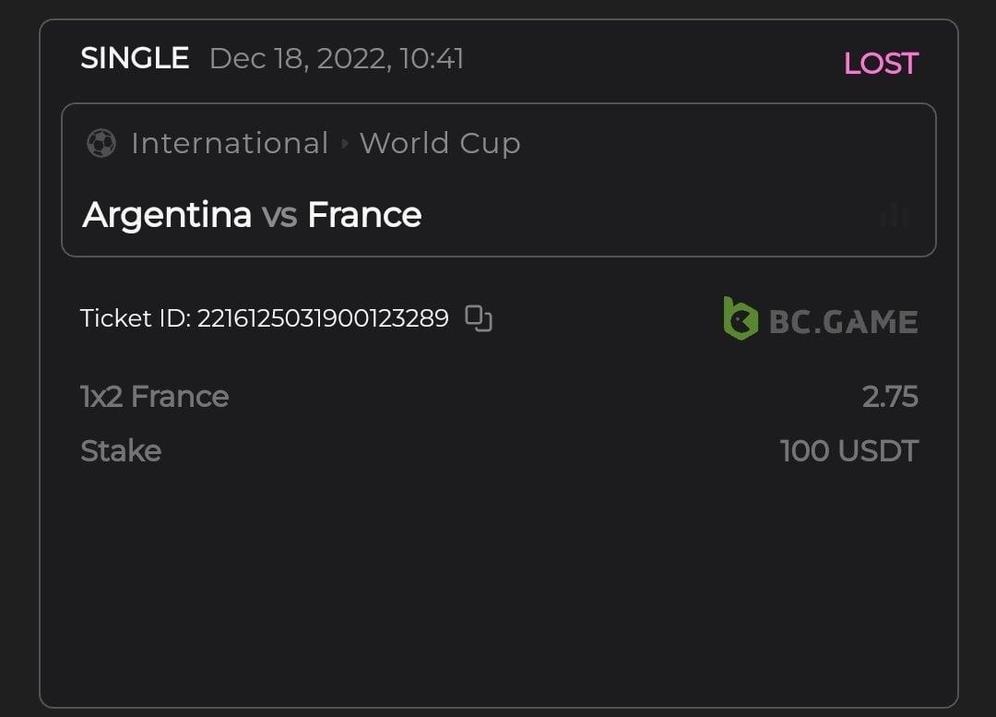Click the 1x2 France selection
The width and height of the screenshot is (996, 717).
tap(154, 397)
